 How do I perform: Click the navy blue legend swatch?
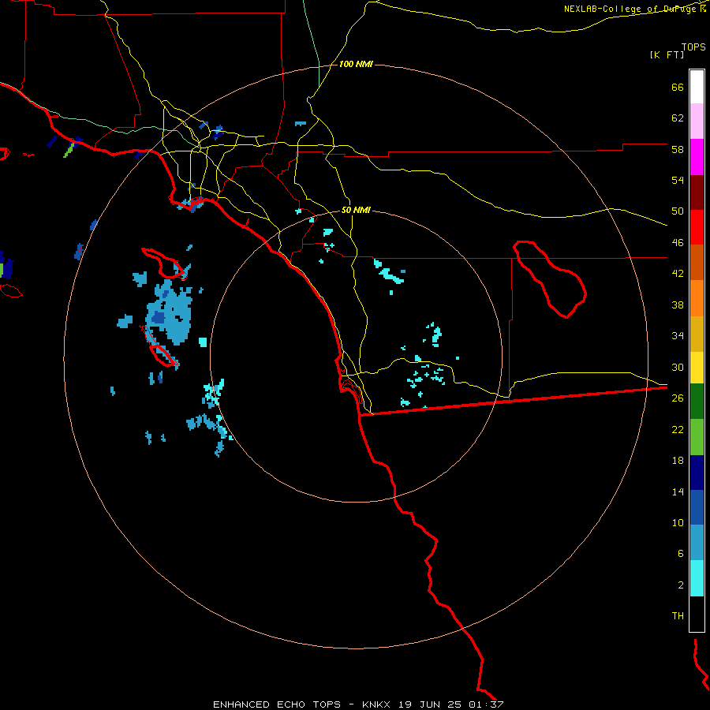coord(697,473)
